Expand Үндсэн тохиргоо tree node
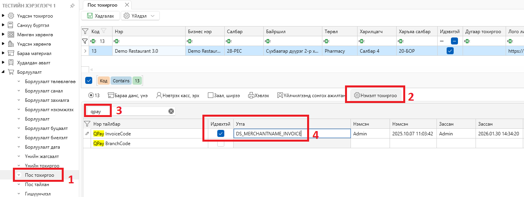The height and width of the screenshot is (197, 524). pos(4,16)
